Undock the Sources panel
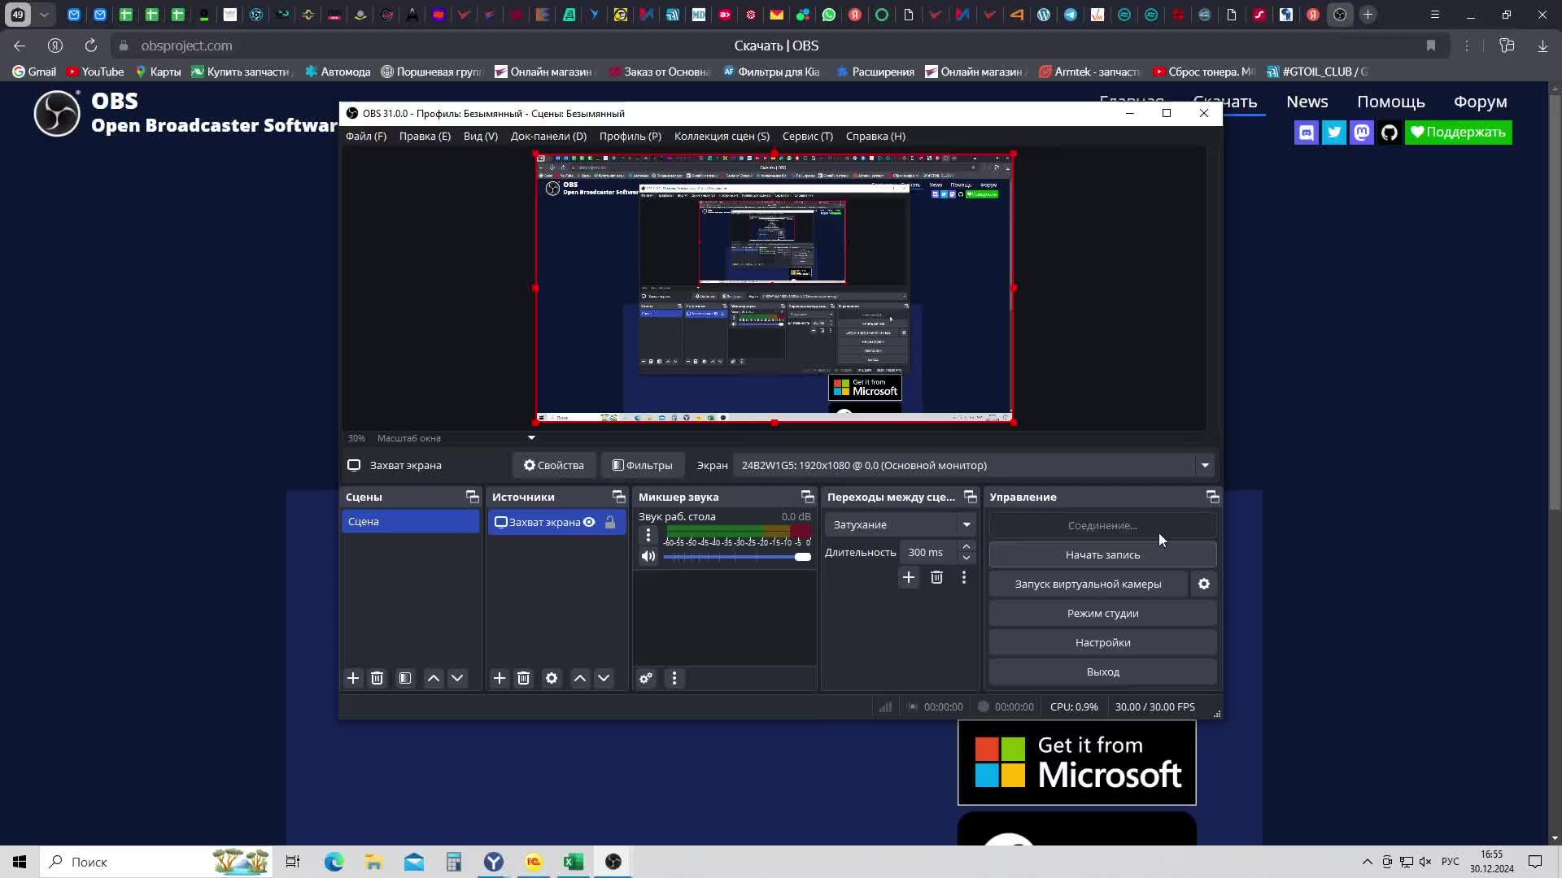Image resolution: width=1562 pixels, height=878 pixels. click(x=618, y=497)
